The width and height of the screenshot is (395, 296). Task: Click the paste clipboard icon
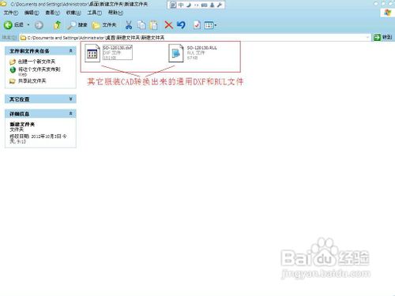tap(153, 25)
